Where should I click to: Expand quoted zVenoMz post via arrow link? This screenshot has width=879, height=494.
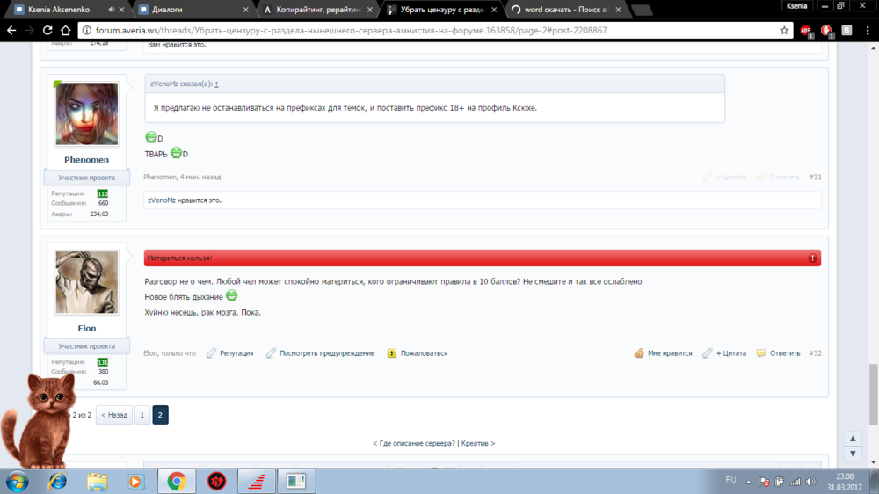(216, 84)
